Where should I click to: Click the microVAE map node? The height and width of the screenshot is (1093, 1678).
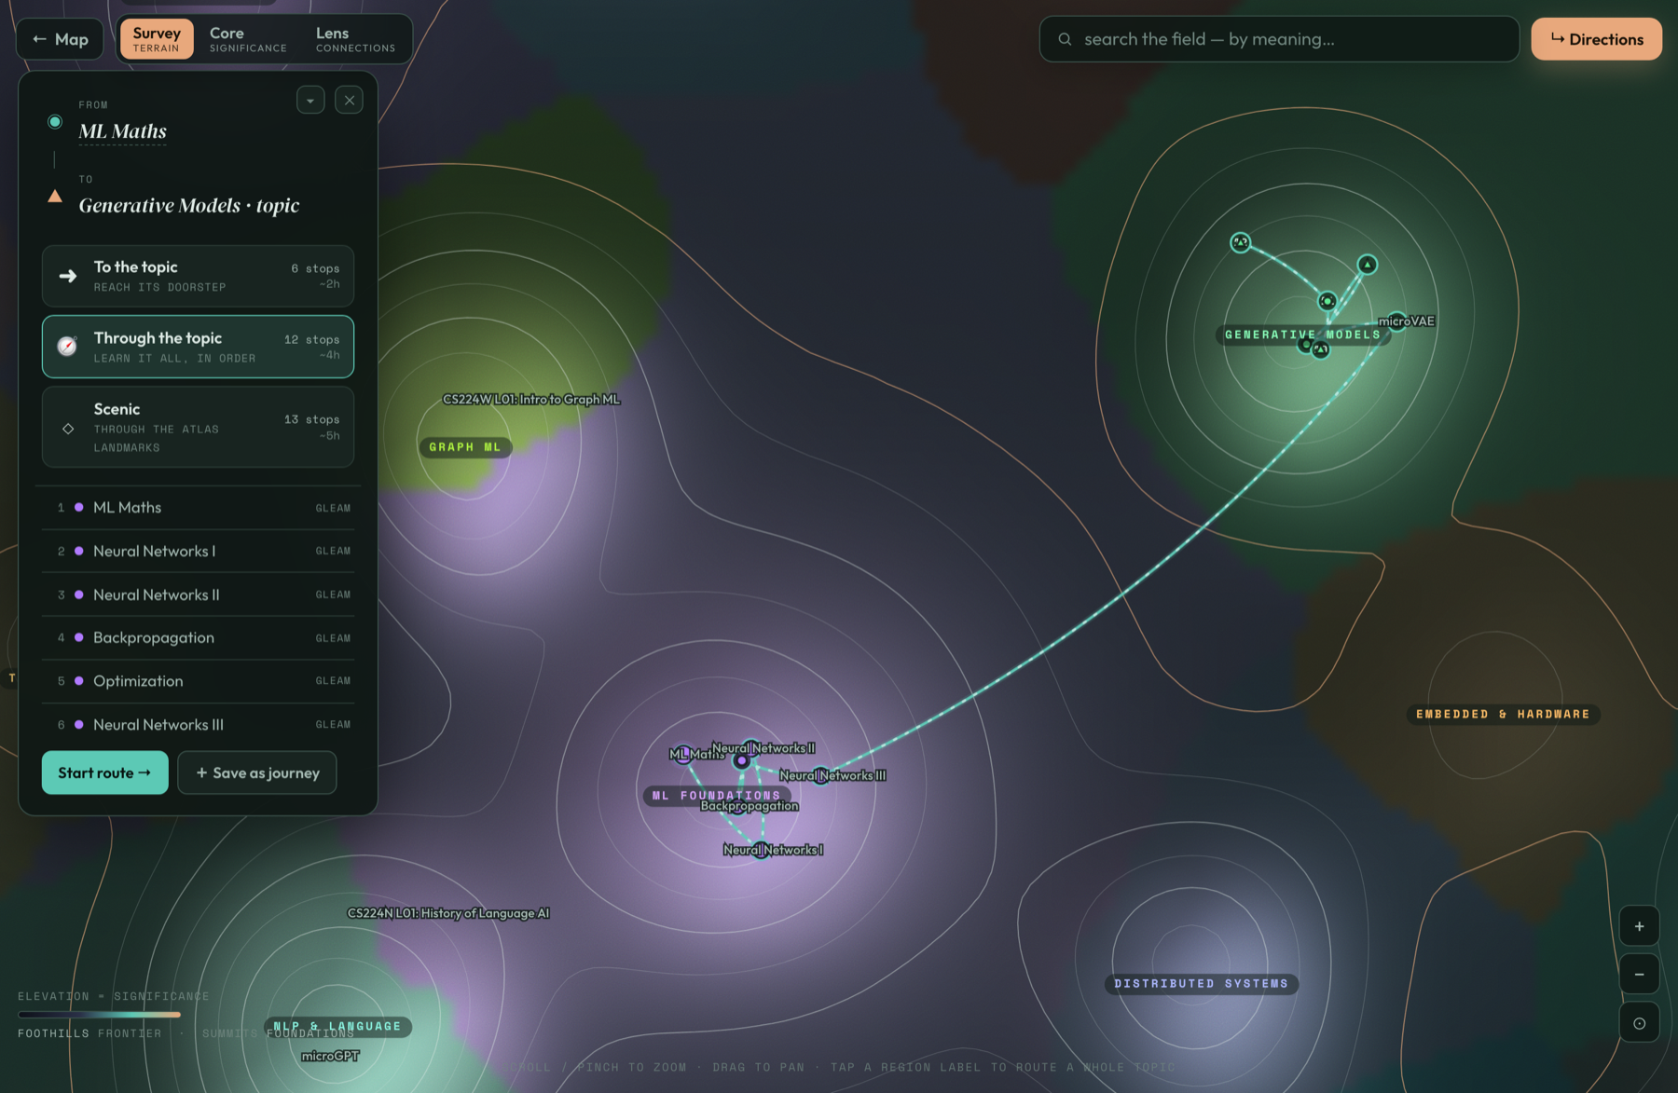click(x=1396, y=321)
